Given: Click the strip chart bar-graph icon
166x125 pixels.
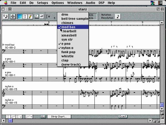Looking at the screenshot, I should [x=43, y=117].
